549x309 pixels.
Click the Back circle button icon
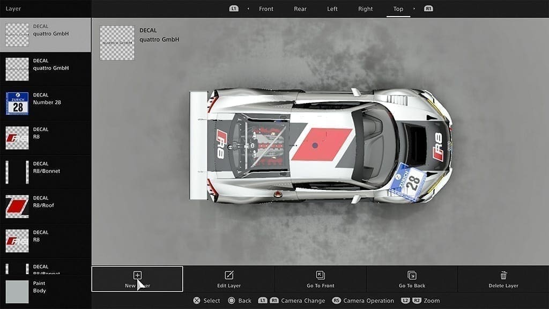pos(232,300)
